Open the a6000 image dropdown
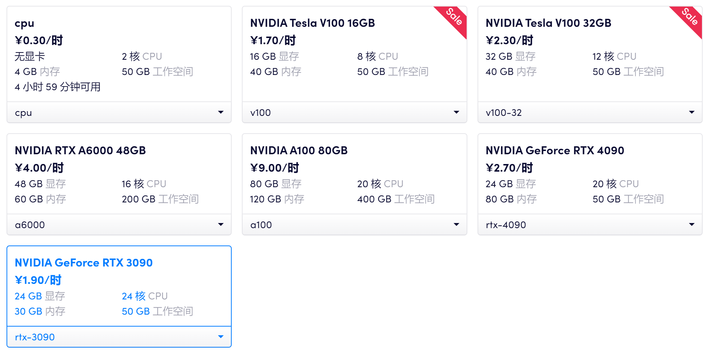 119,225
